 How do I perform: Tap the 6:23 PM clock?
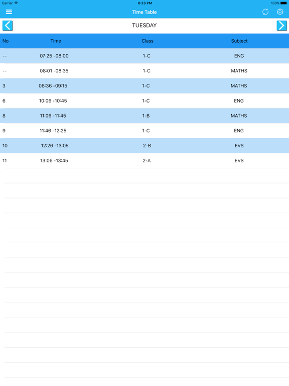click(144, 3)
